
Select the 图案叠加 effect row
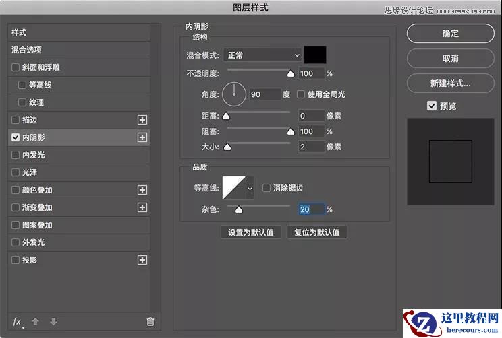point(79,225)
